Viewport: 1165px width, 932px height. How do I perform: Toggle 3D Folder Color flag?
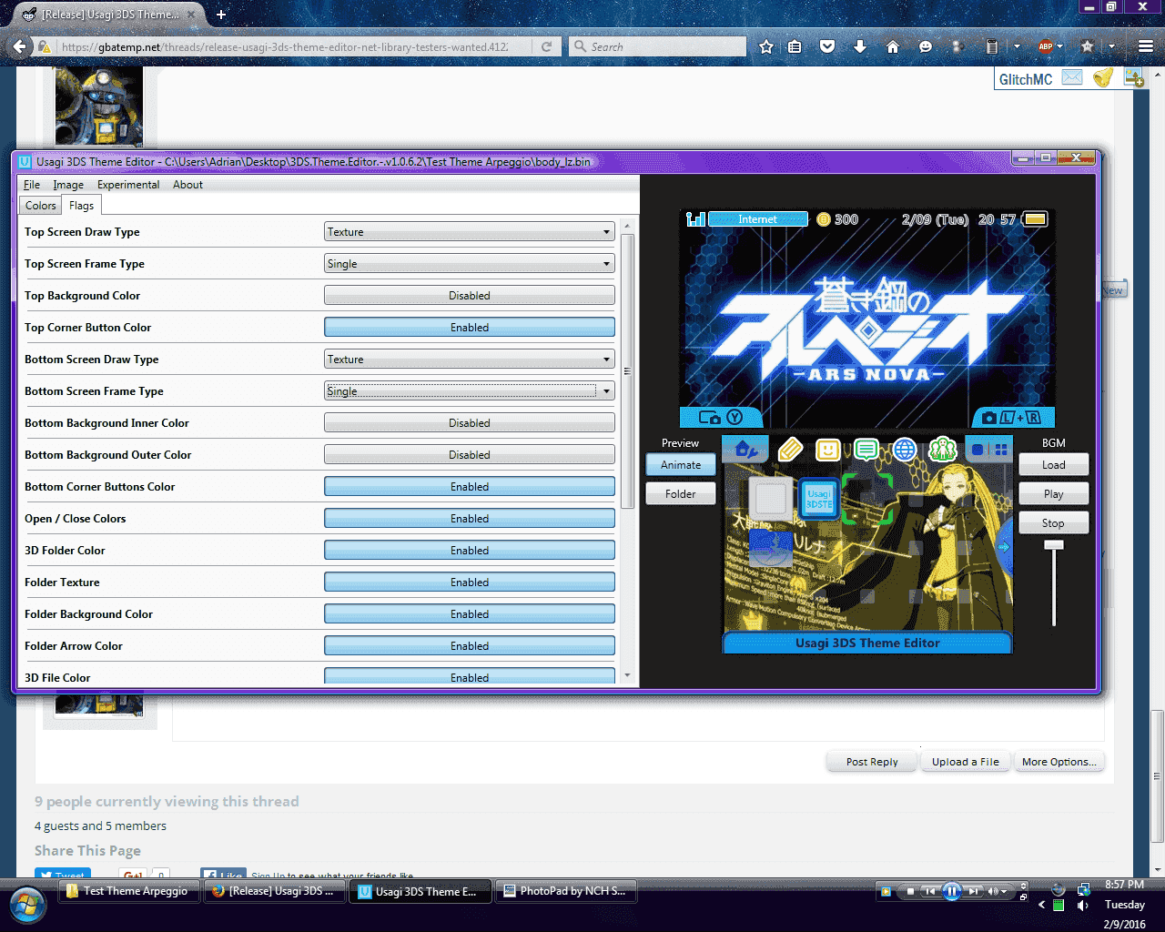[470, 551]
